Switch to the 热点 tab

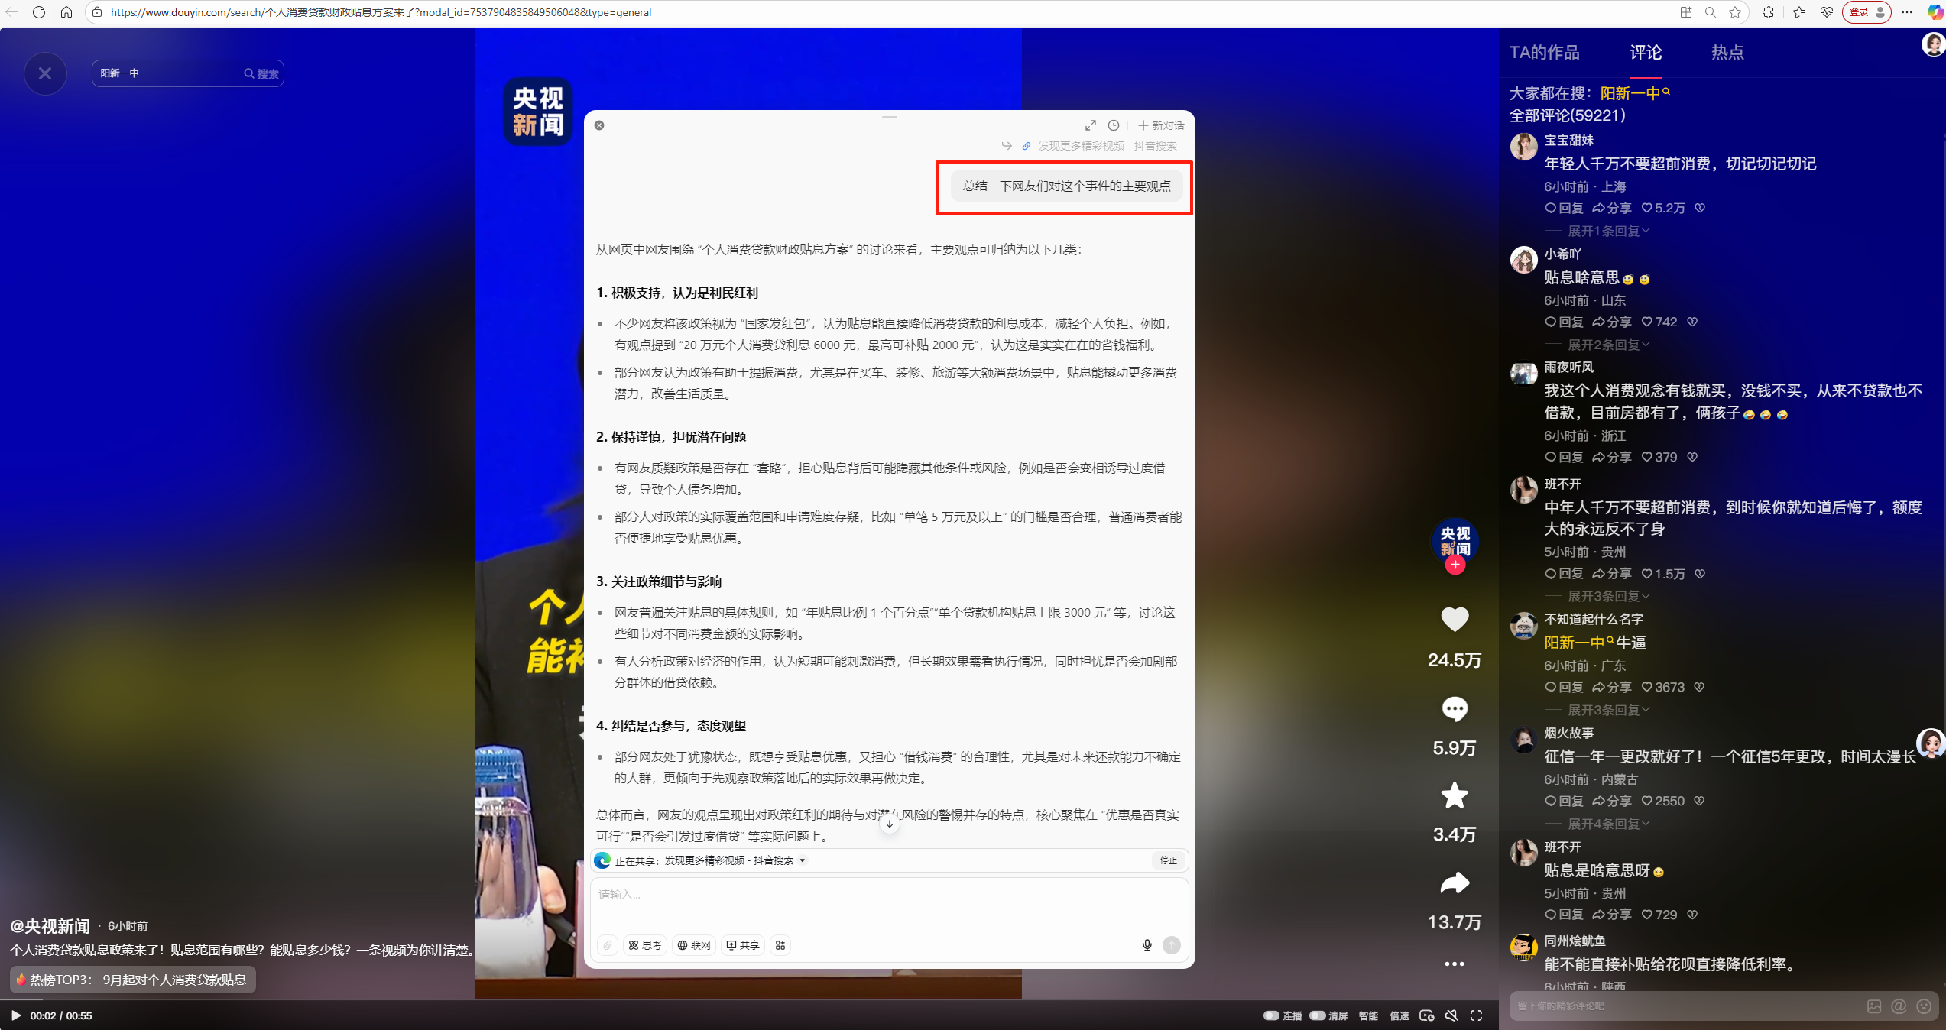1727,52
